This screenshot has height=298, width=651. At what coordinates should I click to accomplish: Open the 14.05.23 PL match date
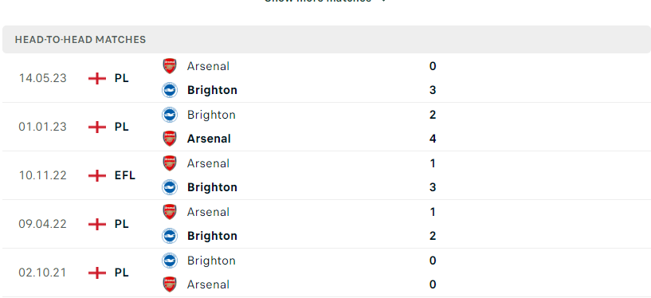(x=42, y=78)
